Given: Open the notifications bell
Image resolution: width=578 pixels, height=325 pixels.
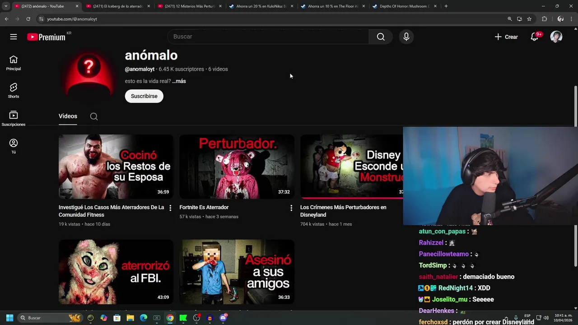Looking at the screenshot, I should click(535, 37).
